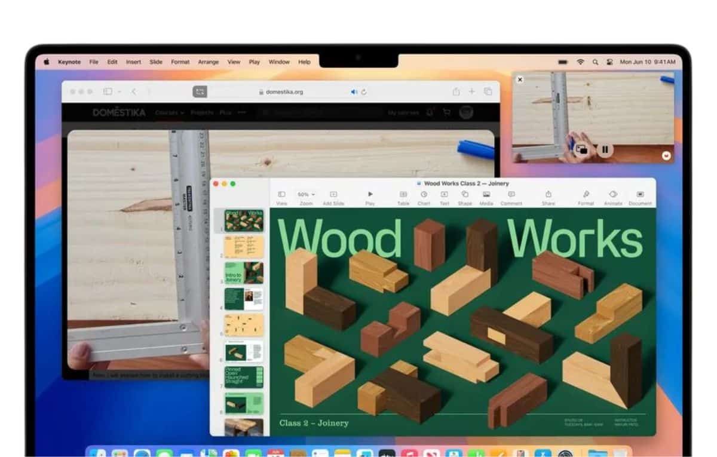Click the Chart icon in Keynote toolbar

point(424,194)
